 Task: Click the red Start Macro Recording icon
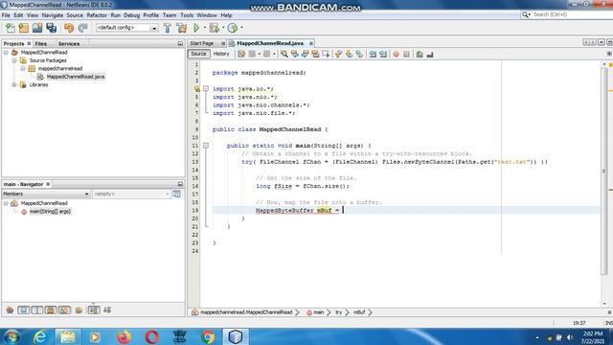[x=396, y=54]
